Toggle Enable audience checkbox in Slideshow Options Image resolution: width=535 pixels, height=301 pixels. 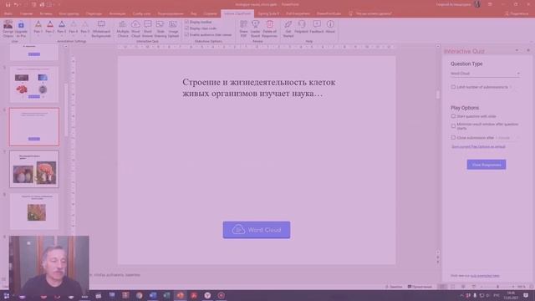point(186,35)
